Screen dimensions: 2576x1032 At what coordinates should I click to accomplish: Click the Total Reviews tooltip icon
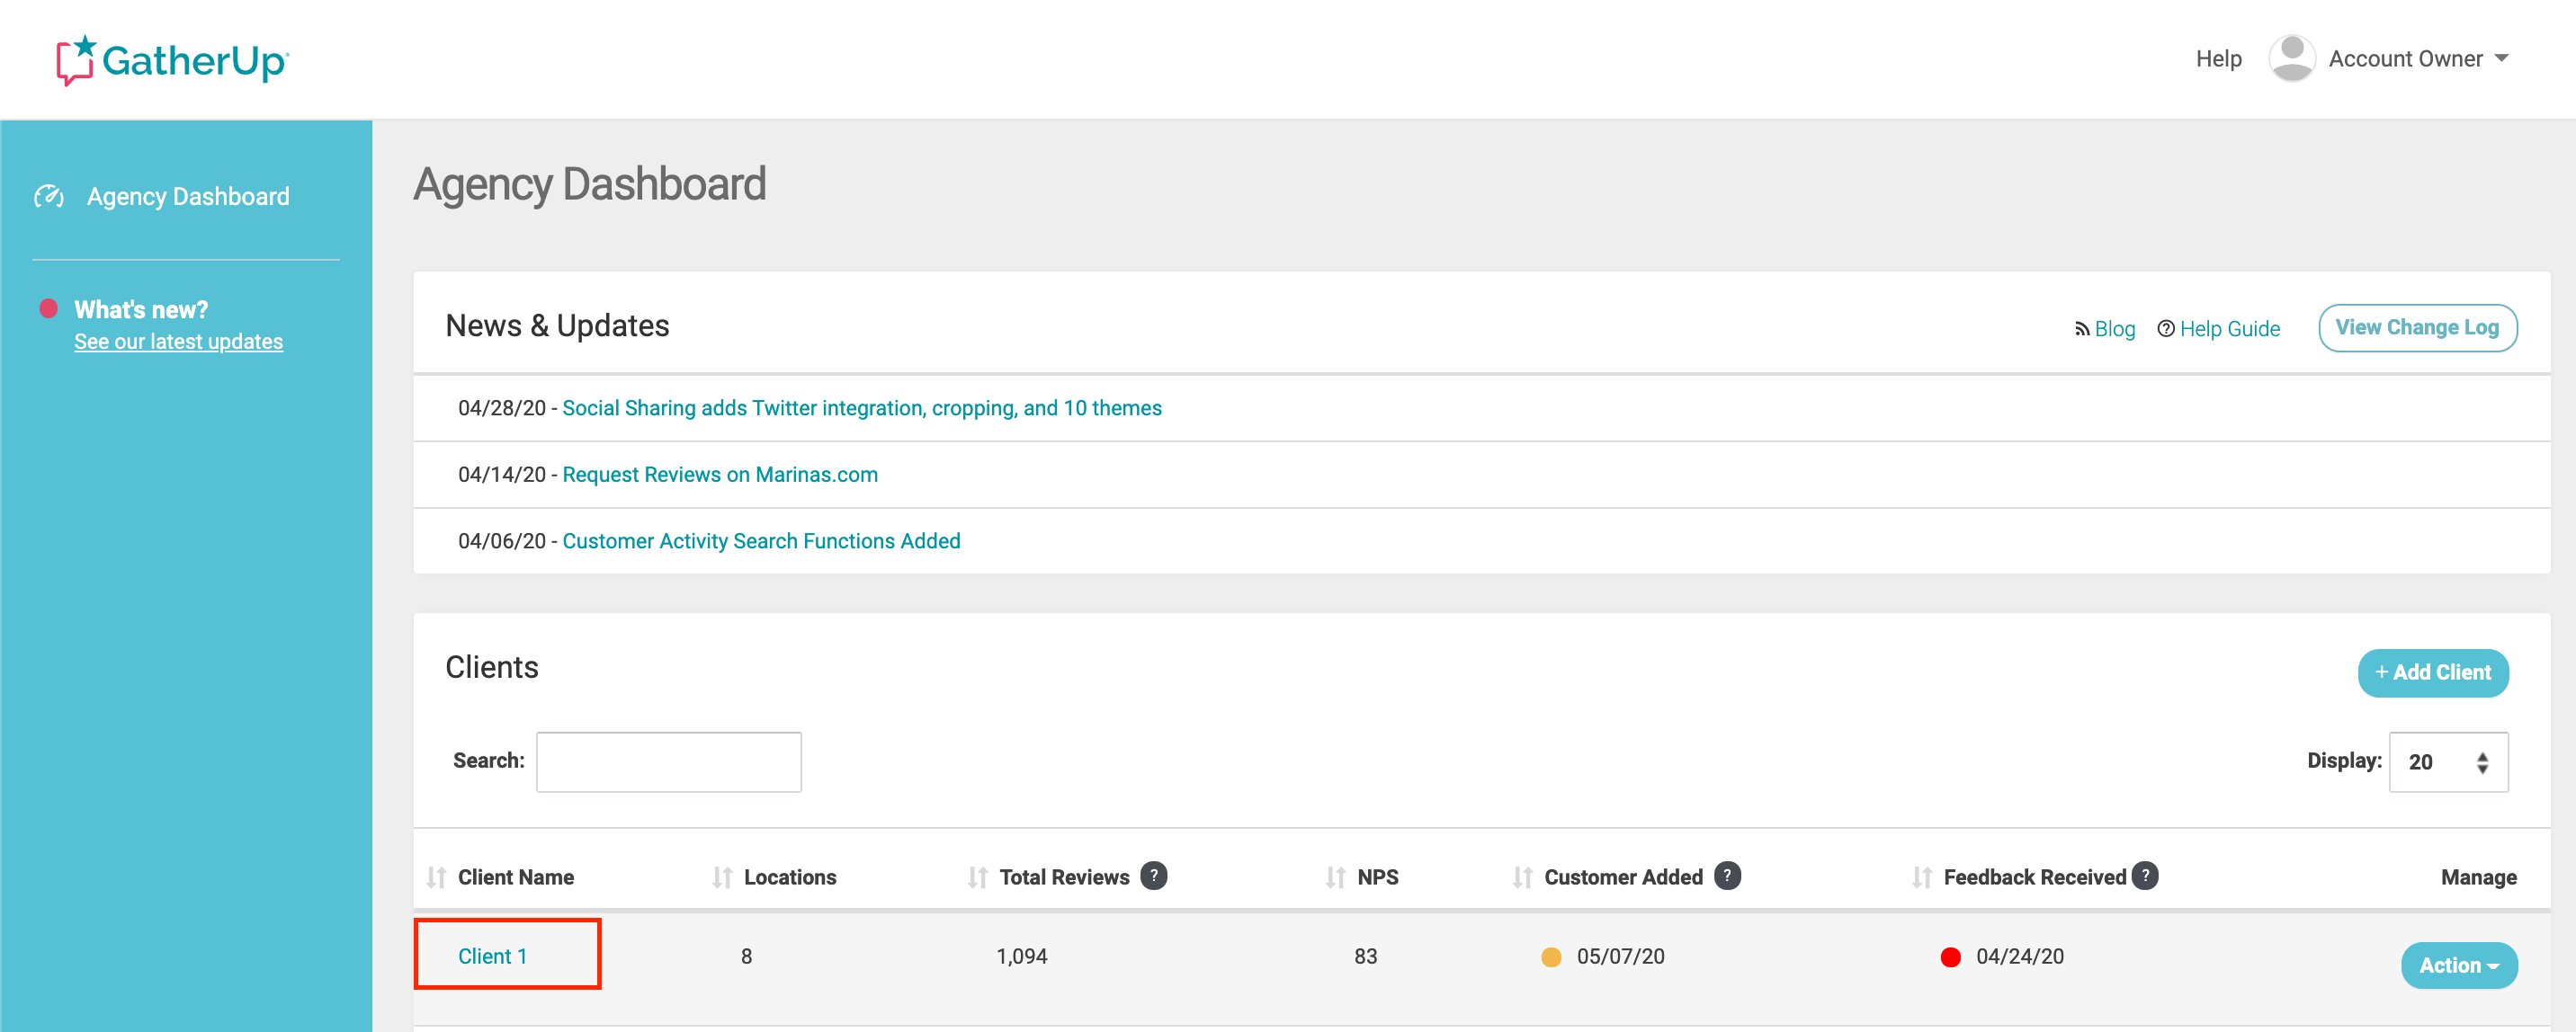point(1155,876)
